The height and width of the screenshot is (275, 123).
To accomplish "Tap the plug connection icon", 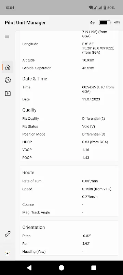I will pyautogui.click(x=8, y=234).
